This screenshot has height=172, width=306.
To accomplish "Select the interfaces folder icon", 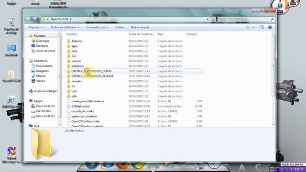I will click(68, 66).
